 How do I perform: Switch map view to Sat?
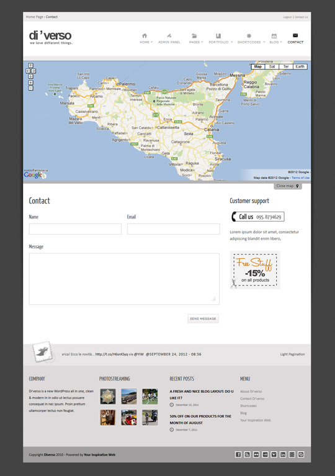272,67
